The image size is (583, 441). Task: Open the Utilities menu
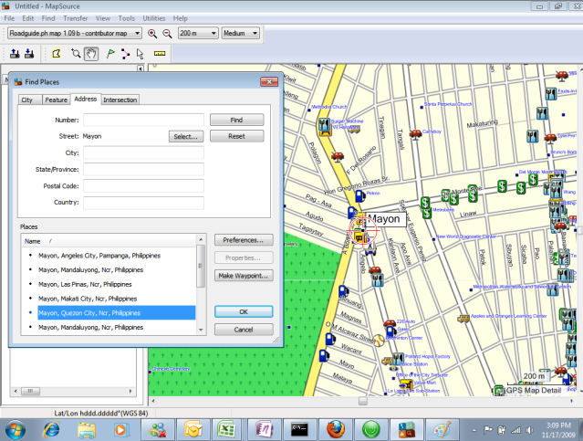[x=154, y=18]
